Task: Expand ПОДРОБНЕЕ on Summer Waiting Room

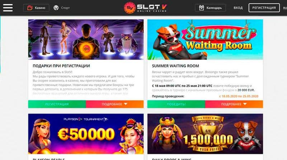Action: pos(234,104)
